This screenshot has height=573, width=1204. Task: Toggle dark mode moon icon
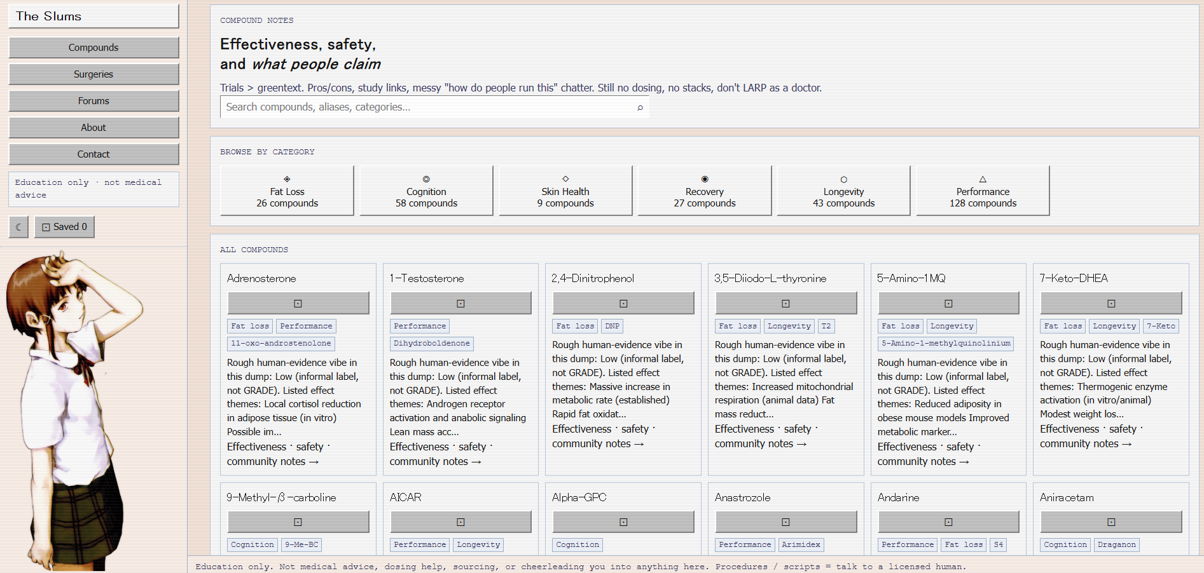18,227
